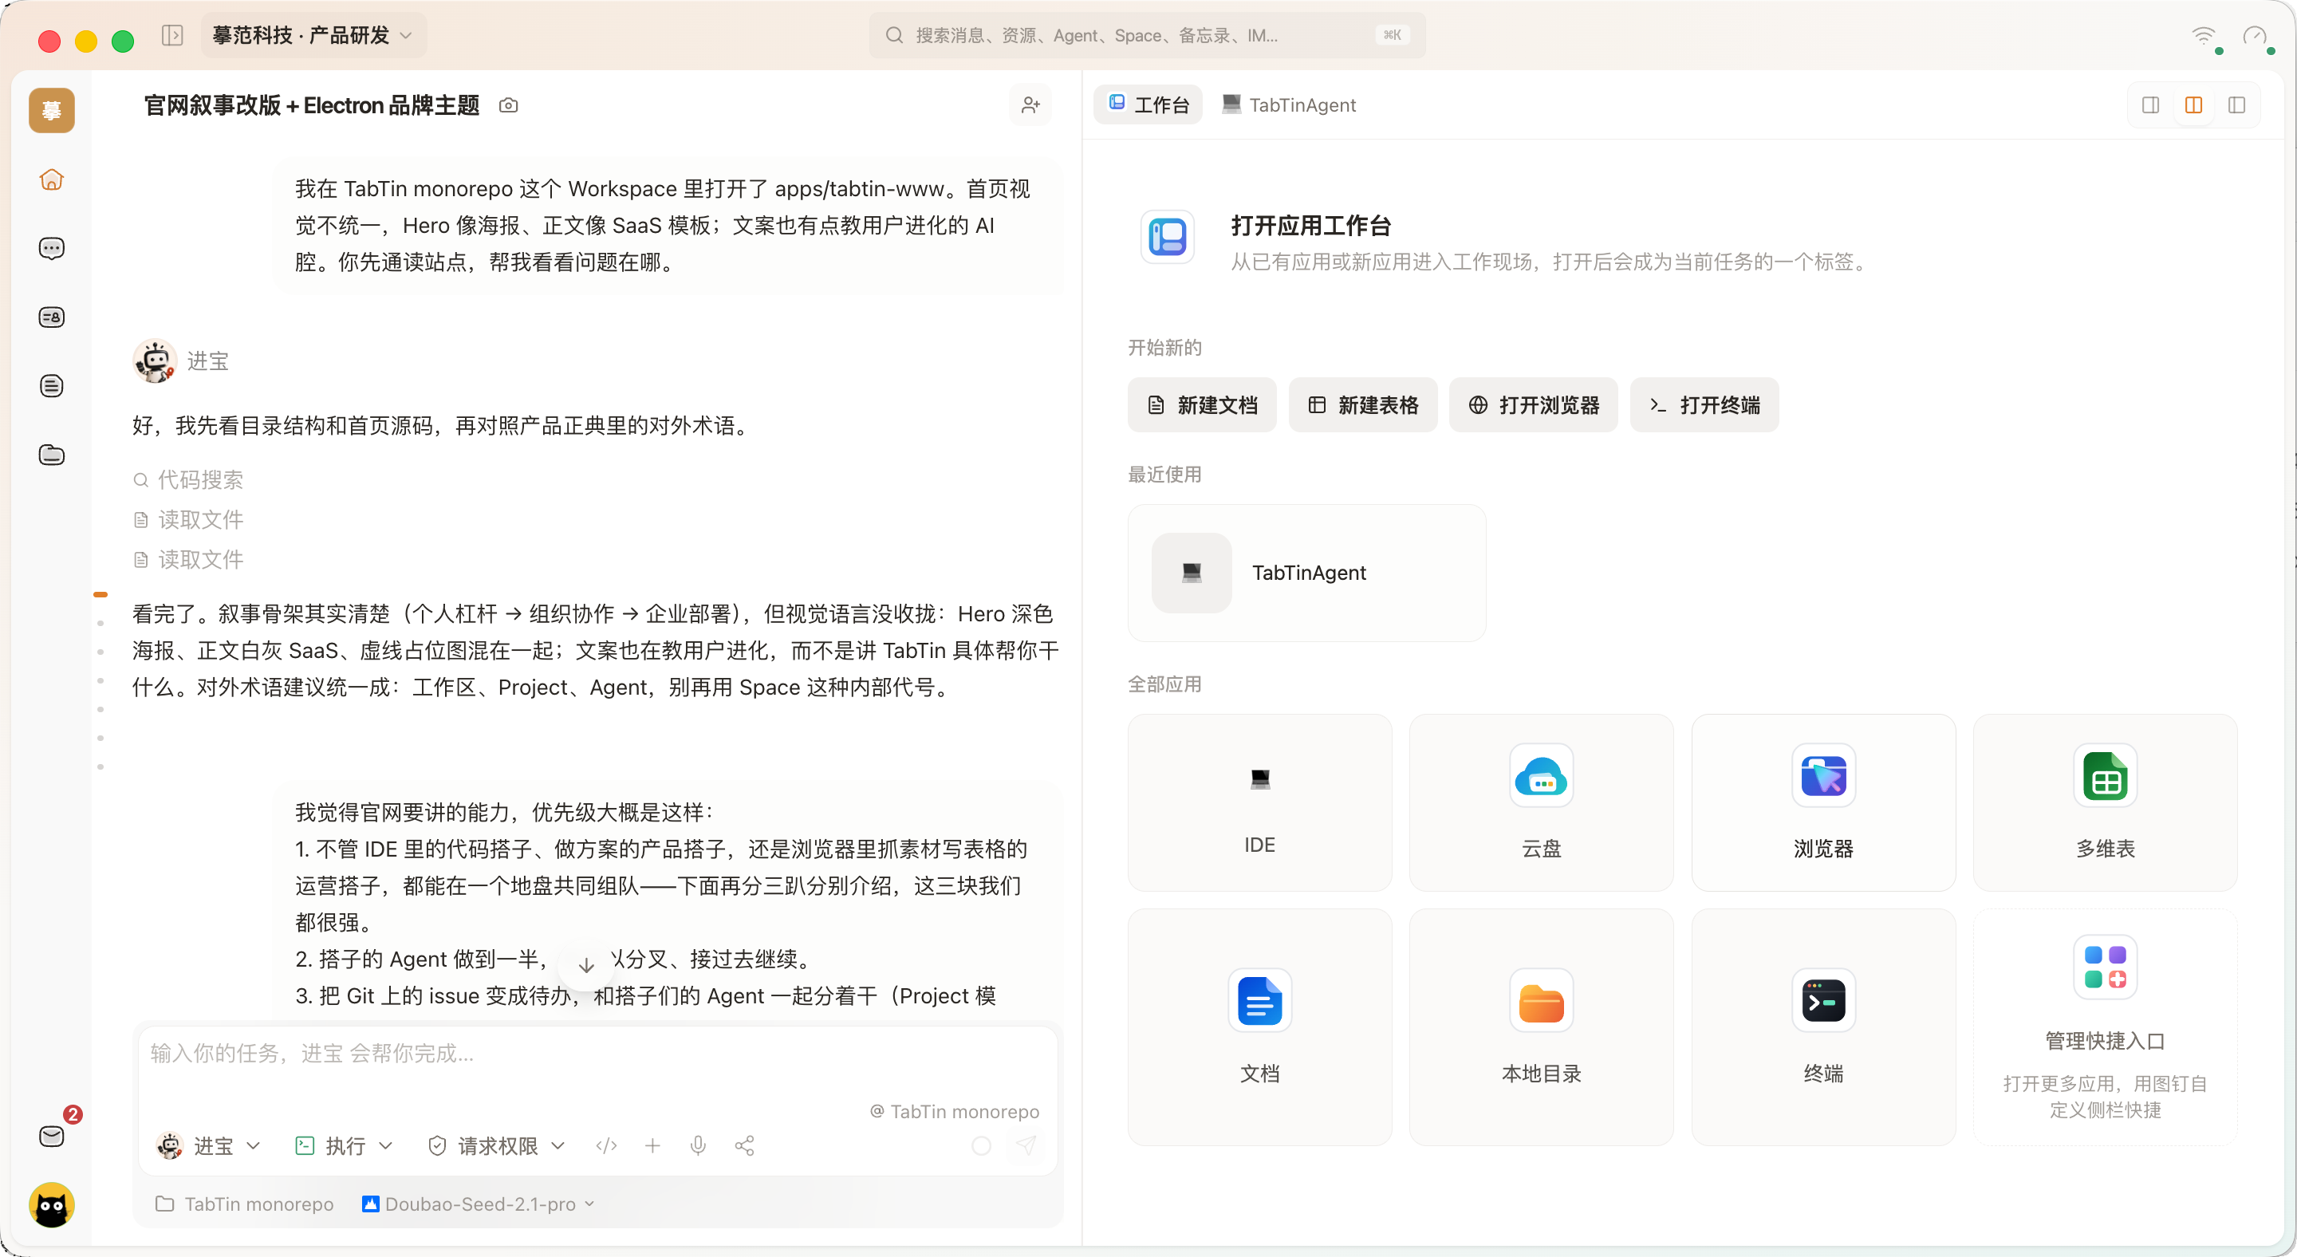Click the Wi-Fi connection status icon
The image size is (2297, 1257).
tap(2204, 36)
